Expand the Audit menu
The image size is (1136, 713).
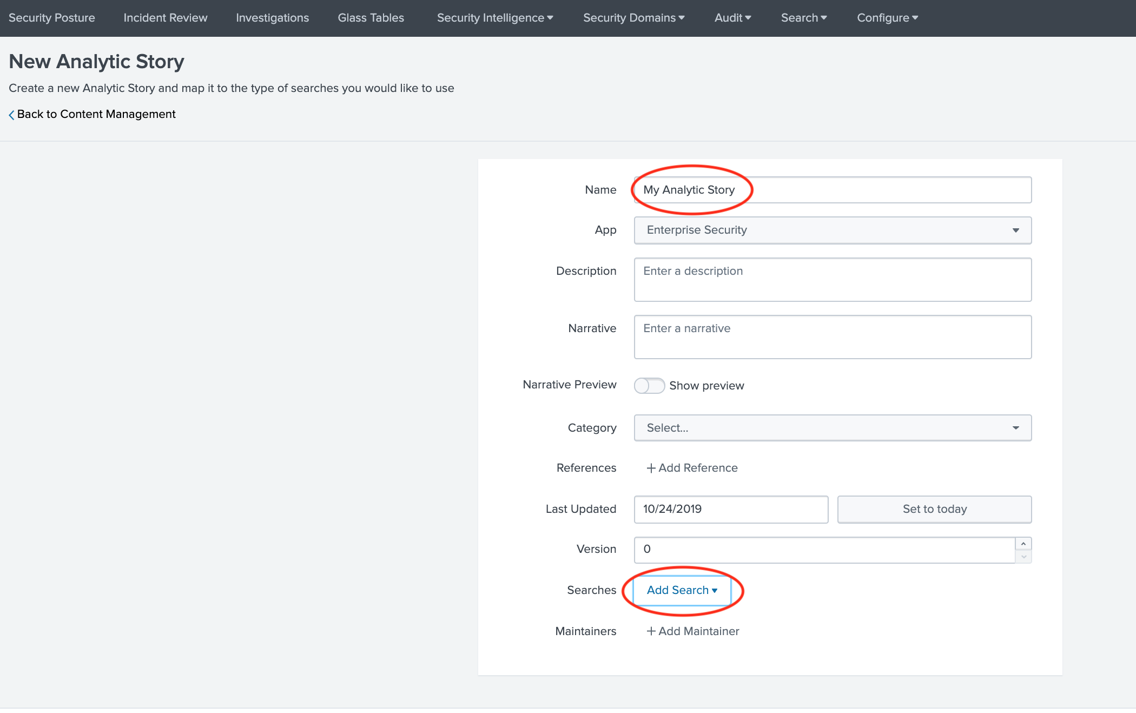732,18
